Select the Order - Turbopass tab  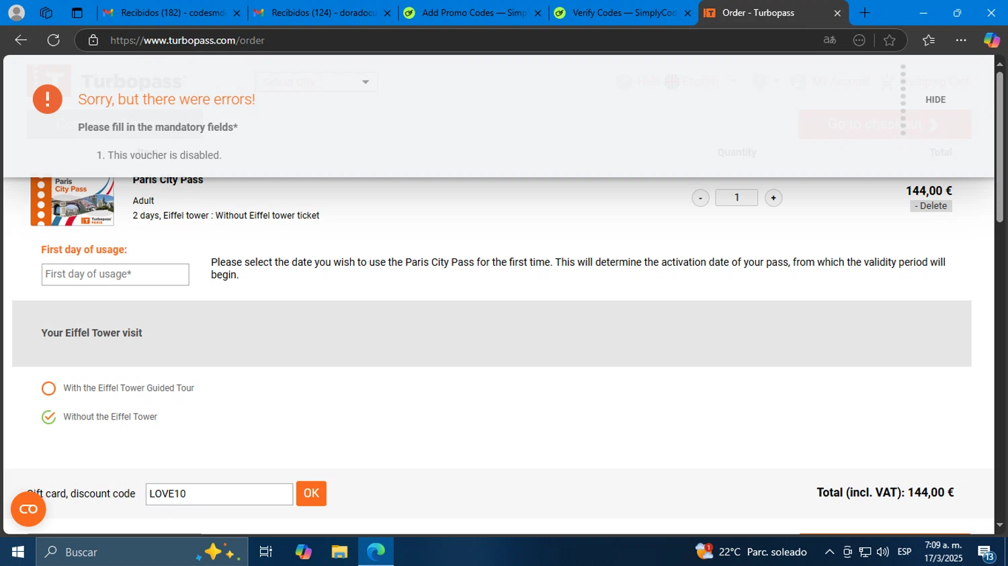click(773, 13)
